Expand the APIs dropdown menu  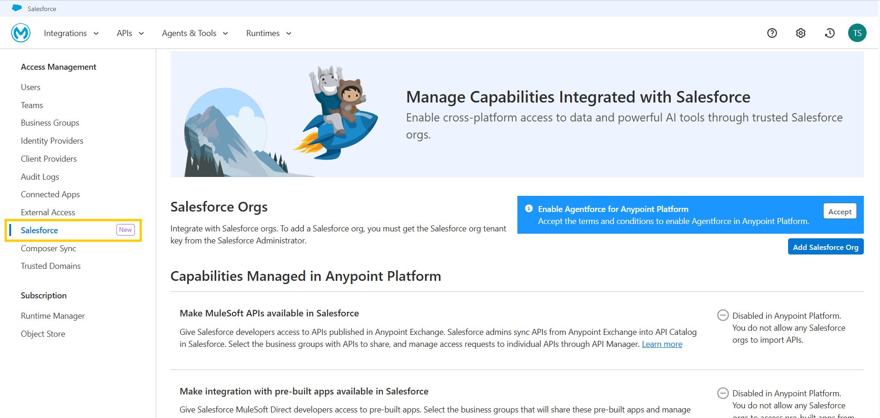pos(130,33)
